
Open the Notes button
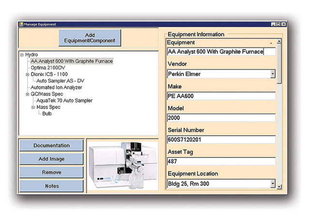[x=51, y=186]
